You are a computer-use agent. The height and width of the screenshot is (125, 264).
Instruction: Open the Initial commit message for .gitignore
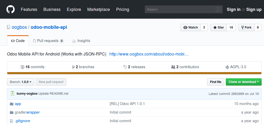click(x=120, y=121)
